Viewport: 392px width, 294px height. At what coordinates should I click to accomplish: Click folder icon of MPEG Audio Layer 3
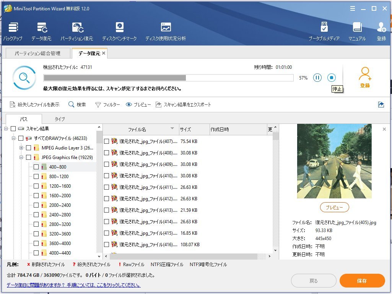pos(36,148)
